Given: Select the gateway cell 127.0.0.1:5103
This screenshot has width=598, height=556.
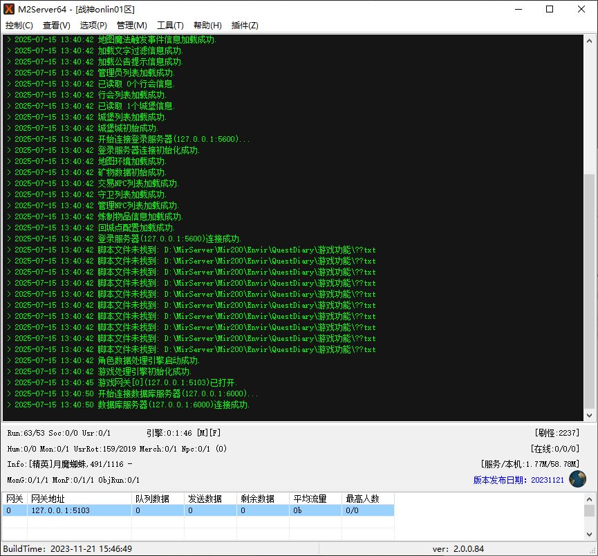Looking at the screenshot, I should (x=80, y=510).
